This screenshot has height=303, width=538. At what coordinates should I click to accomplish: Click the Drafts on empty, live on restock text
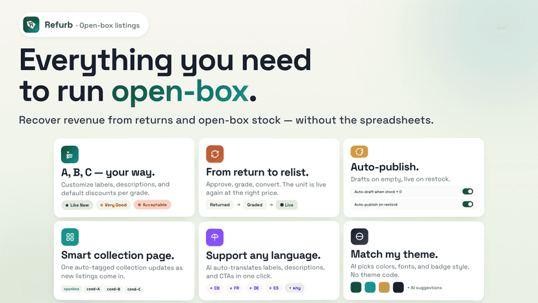click(400, 179)
